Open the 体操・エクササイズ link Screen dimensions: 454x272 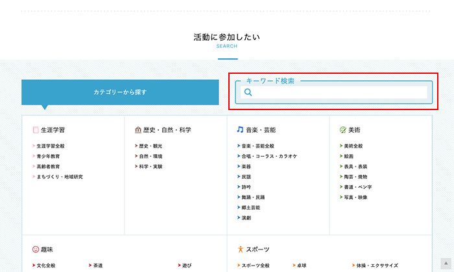(x=377, y=266)
